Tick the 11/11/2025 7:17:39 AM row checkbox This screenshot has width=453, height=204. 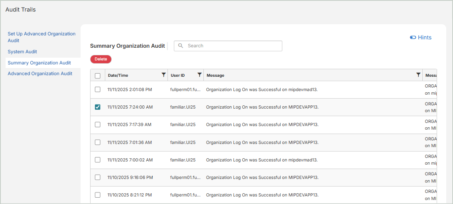98,124
